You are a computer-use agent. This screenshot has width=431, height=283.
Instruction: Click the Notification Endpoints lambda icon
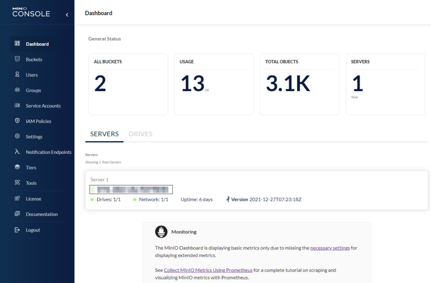pos(17,152)
